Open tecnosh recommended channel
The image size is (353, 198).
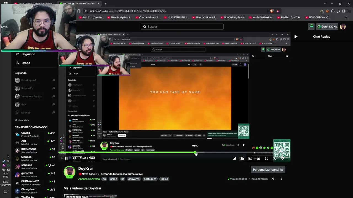tap(35, 159)
